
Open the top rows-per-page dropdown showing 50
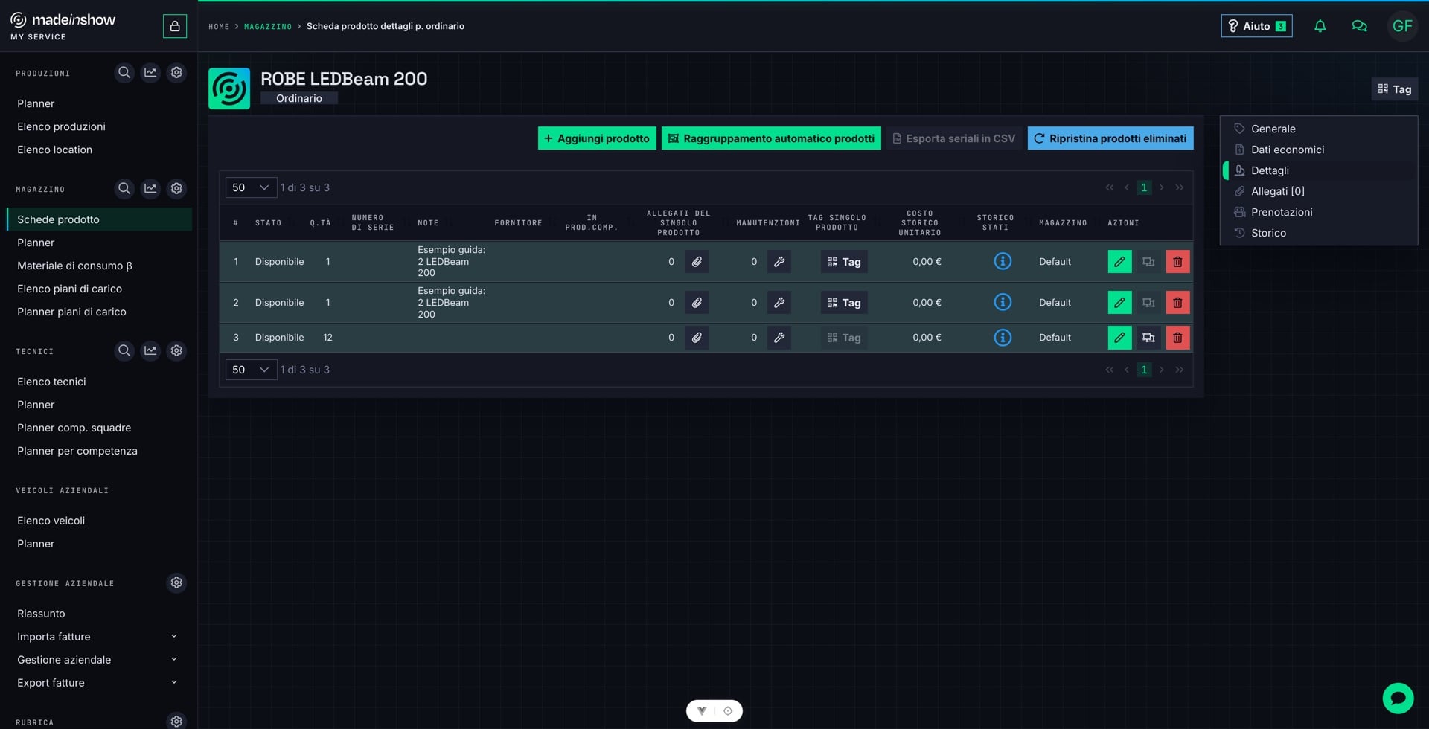coord(251,187)
